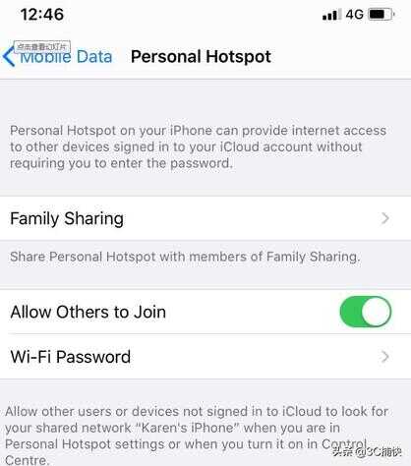
Task: Tap the Share Personal Hotspot footnote text
Action: coord(185,257)
